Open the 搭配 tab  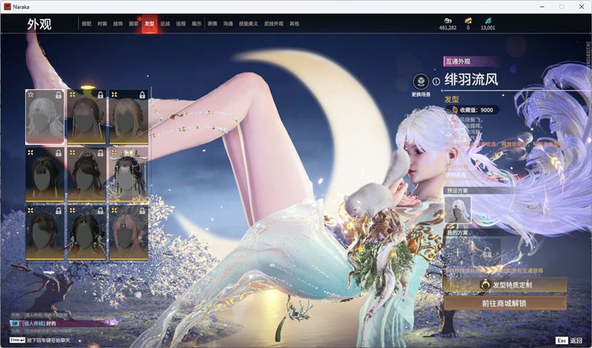pyautogui.click(x=87, y=23)
